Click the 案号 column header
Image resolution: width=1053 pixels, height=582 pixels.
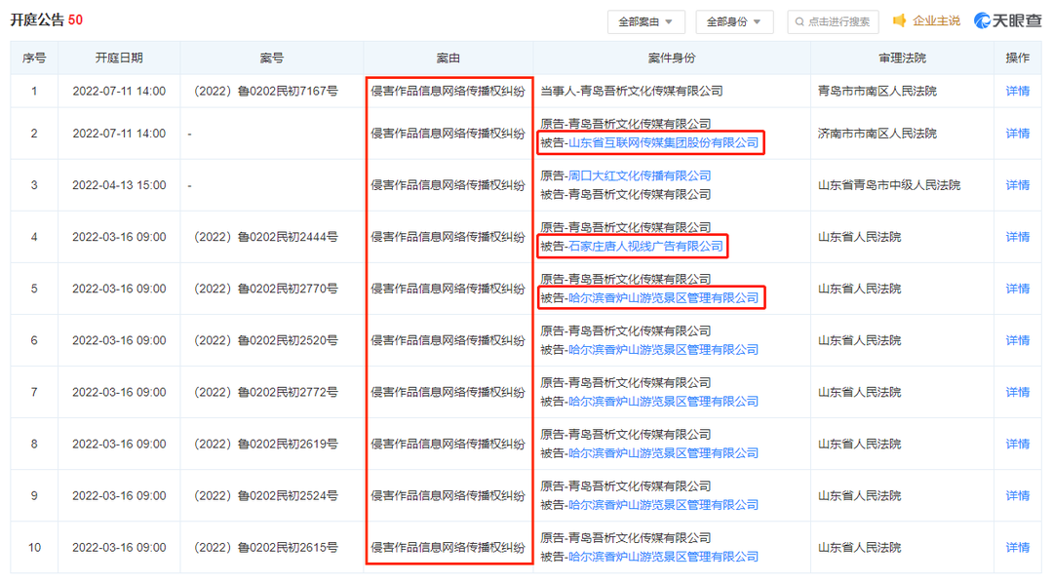click(x=272, y=58)
